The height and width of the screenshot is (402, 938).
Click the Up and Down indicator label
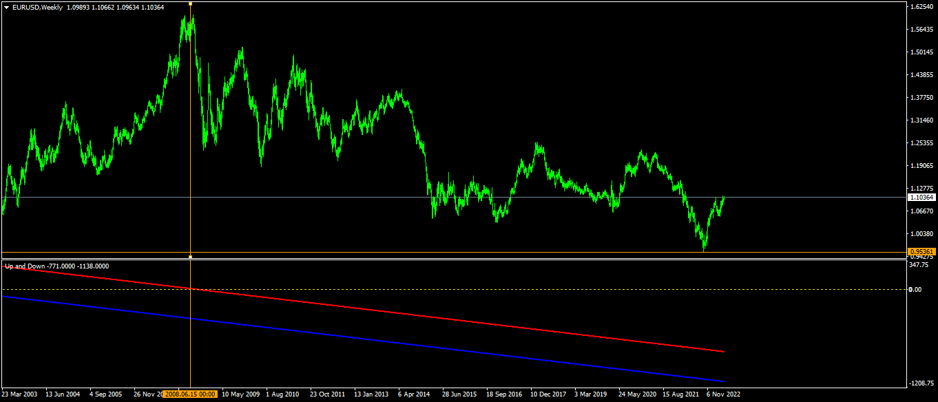coord(56,266)
